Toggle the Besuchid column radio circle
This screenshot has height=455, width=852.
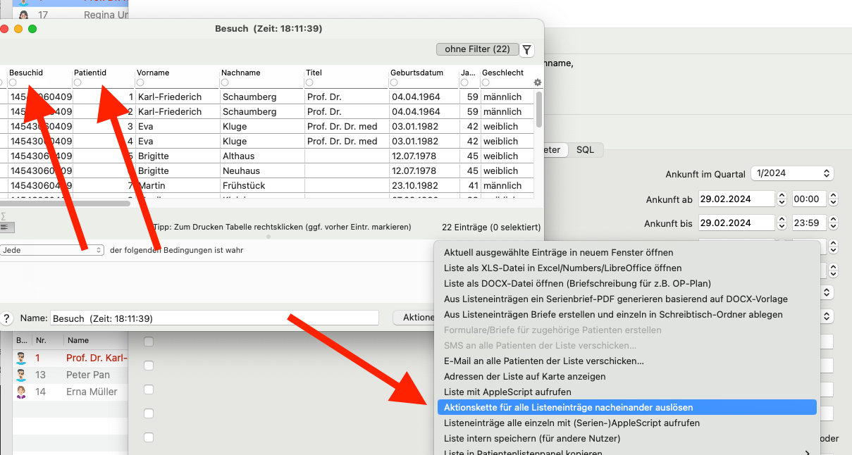pos(13,82)
